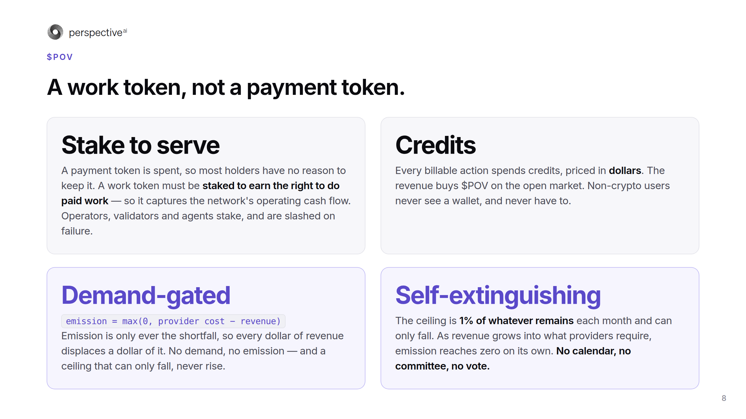Image resolution: width=746 pixels, height=419 pixels.
Task: Click the main slide headline text
Action: pyautogui.click(x=226, y=87)
